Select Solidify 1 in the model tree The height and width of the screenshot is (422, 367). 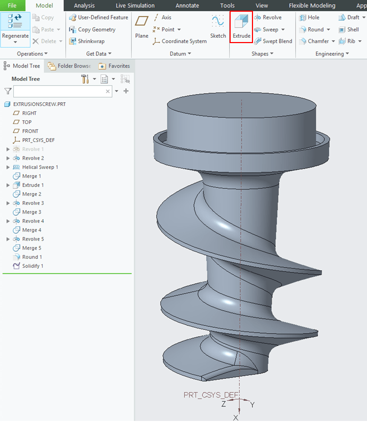pyautogui.click(x=32, y=266)
